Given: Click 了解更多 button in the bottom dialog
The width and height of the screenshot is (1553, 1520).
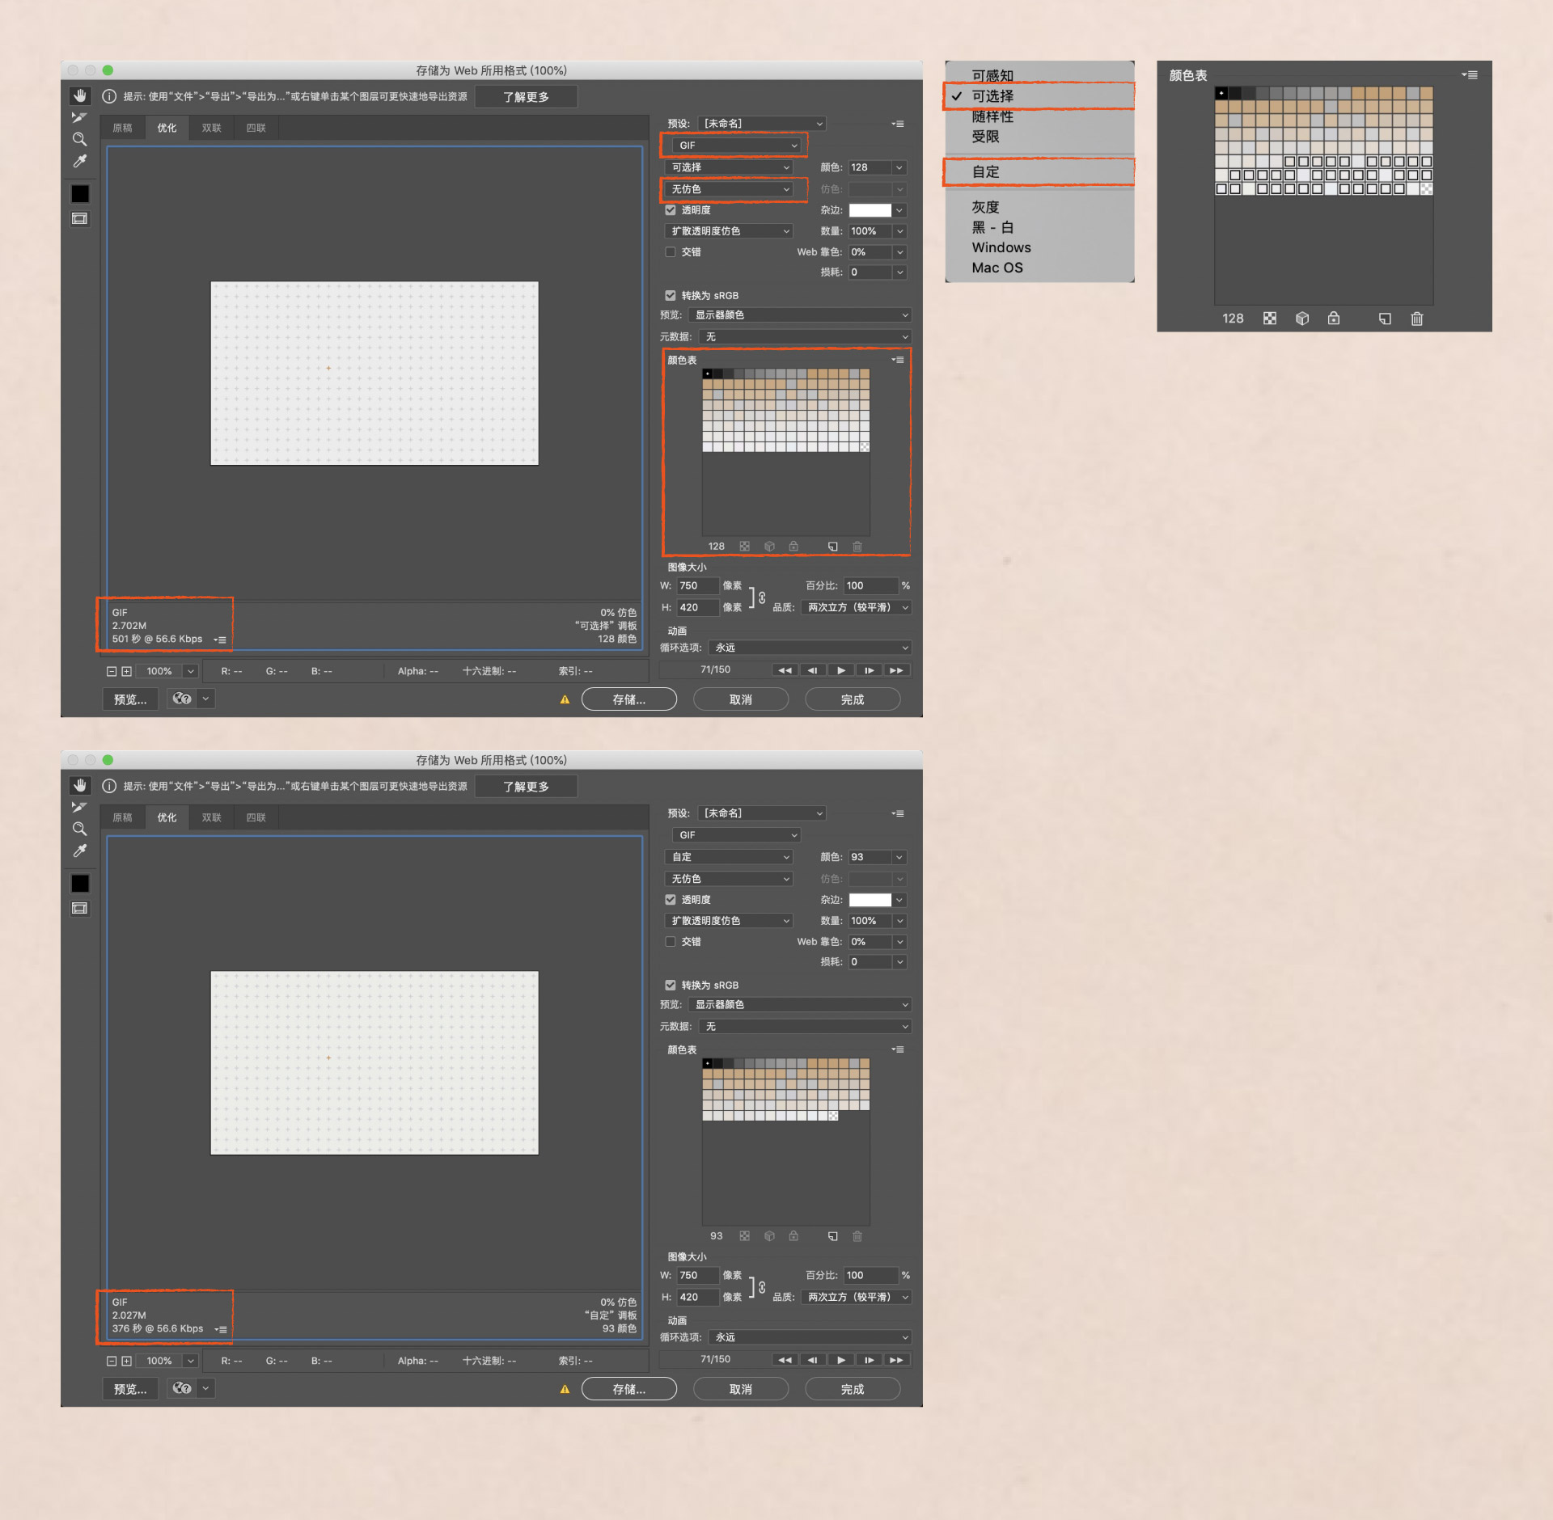Looking at the screenshot, I should click(x=526, y=787).
